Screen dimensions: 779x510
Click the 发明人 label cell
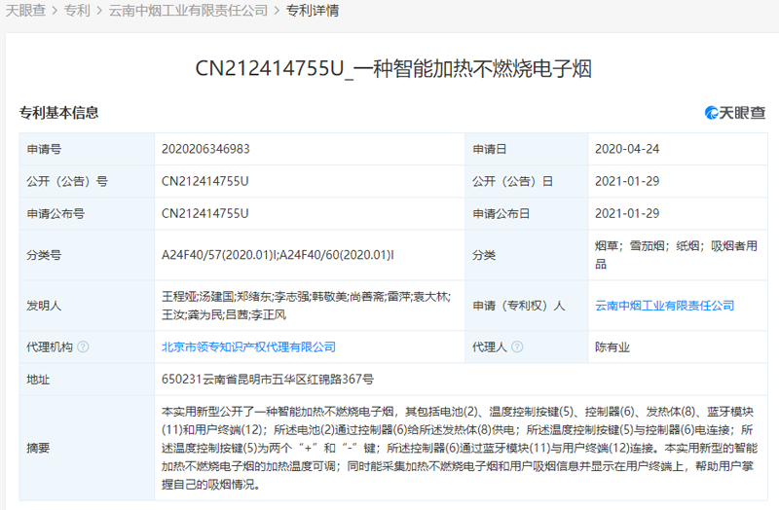(87, 306)
